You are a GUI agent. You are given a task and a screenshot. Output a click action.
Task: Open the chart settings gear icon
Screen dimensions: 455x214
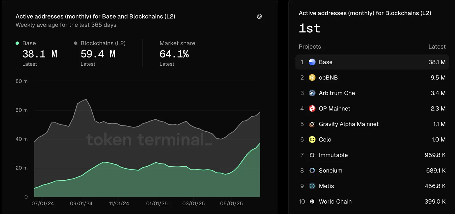point(260,17)
